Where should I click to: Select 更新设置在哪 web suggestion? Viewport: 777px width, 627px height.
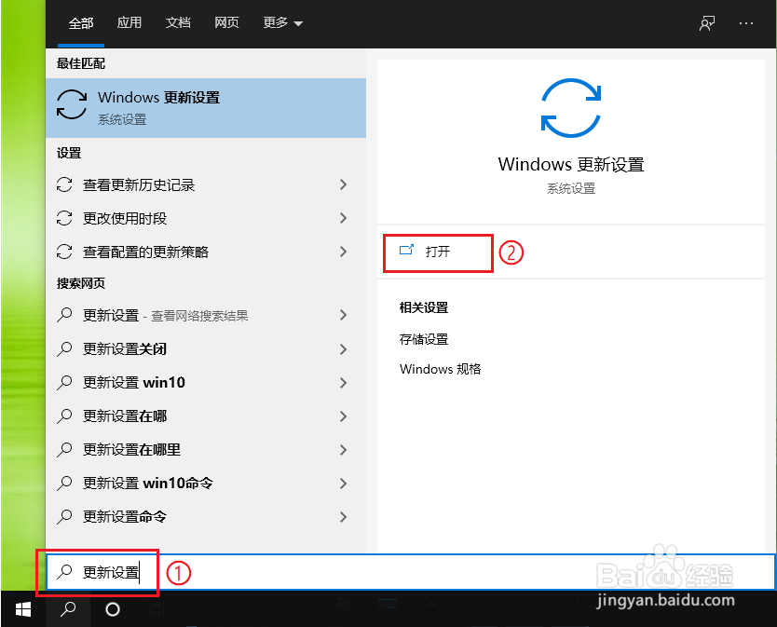[206, 416]
